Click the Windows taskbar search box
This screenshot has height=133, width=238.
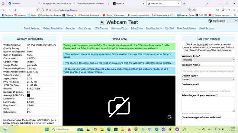coord(68,129)
